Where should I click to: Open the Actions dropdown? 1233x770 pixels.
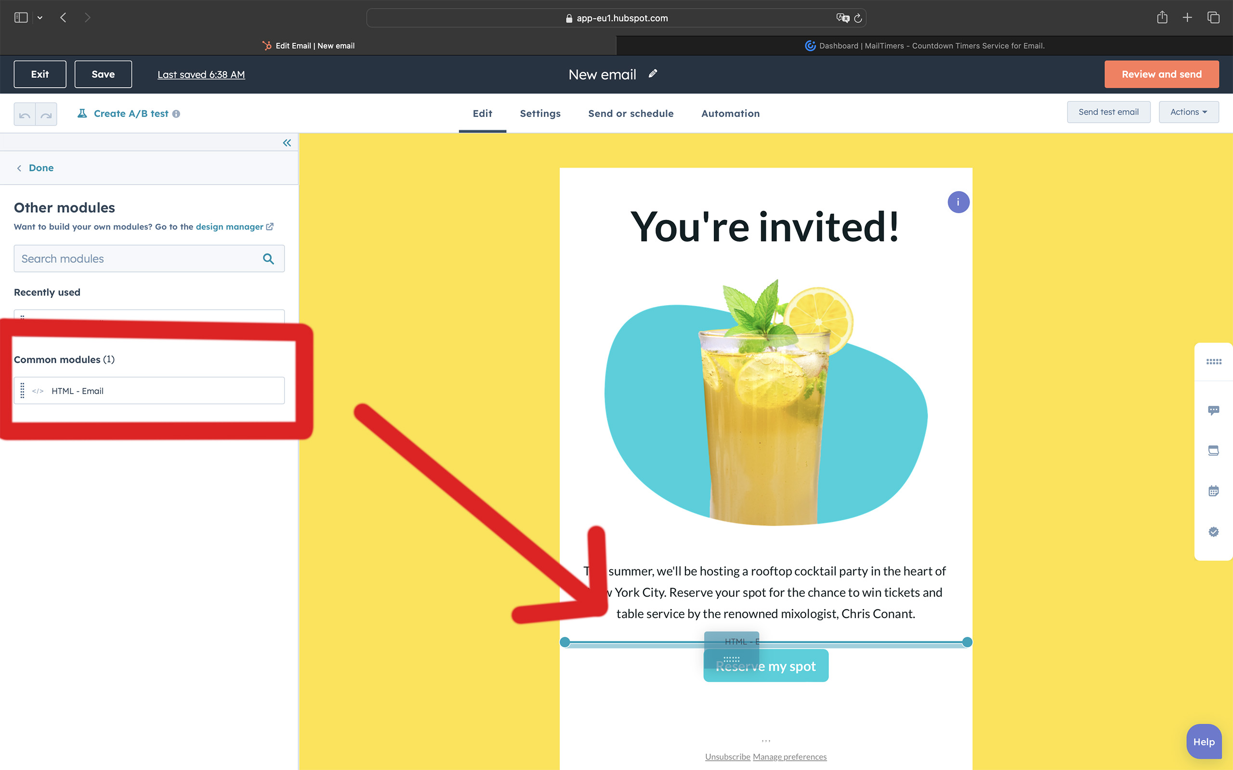click(1188, 112)
